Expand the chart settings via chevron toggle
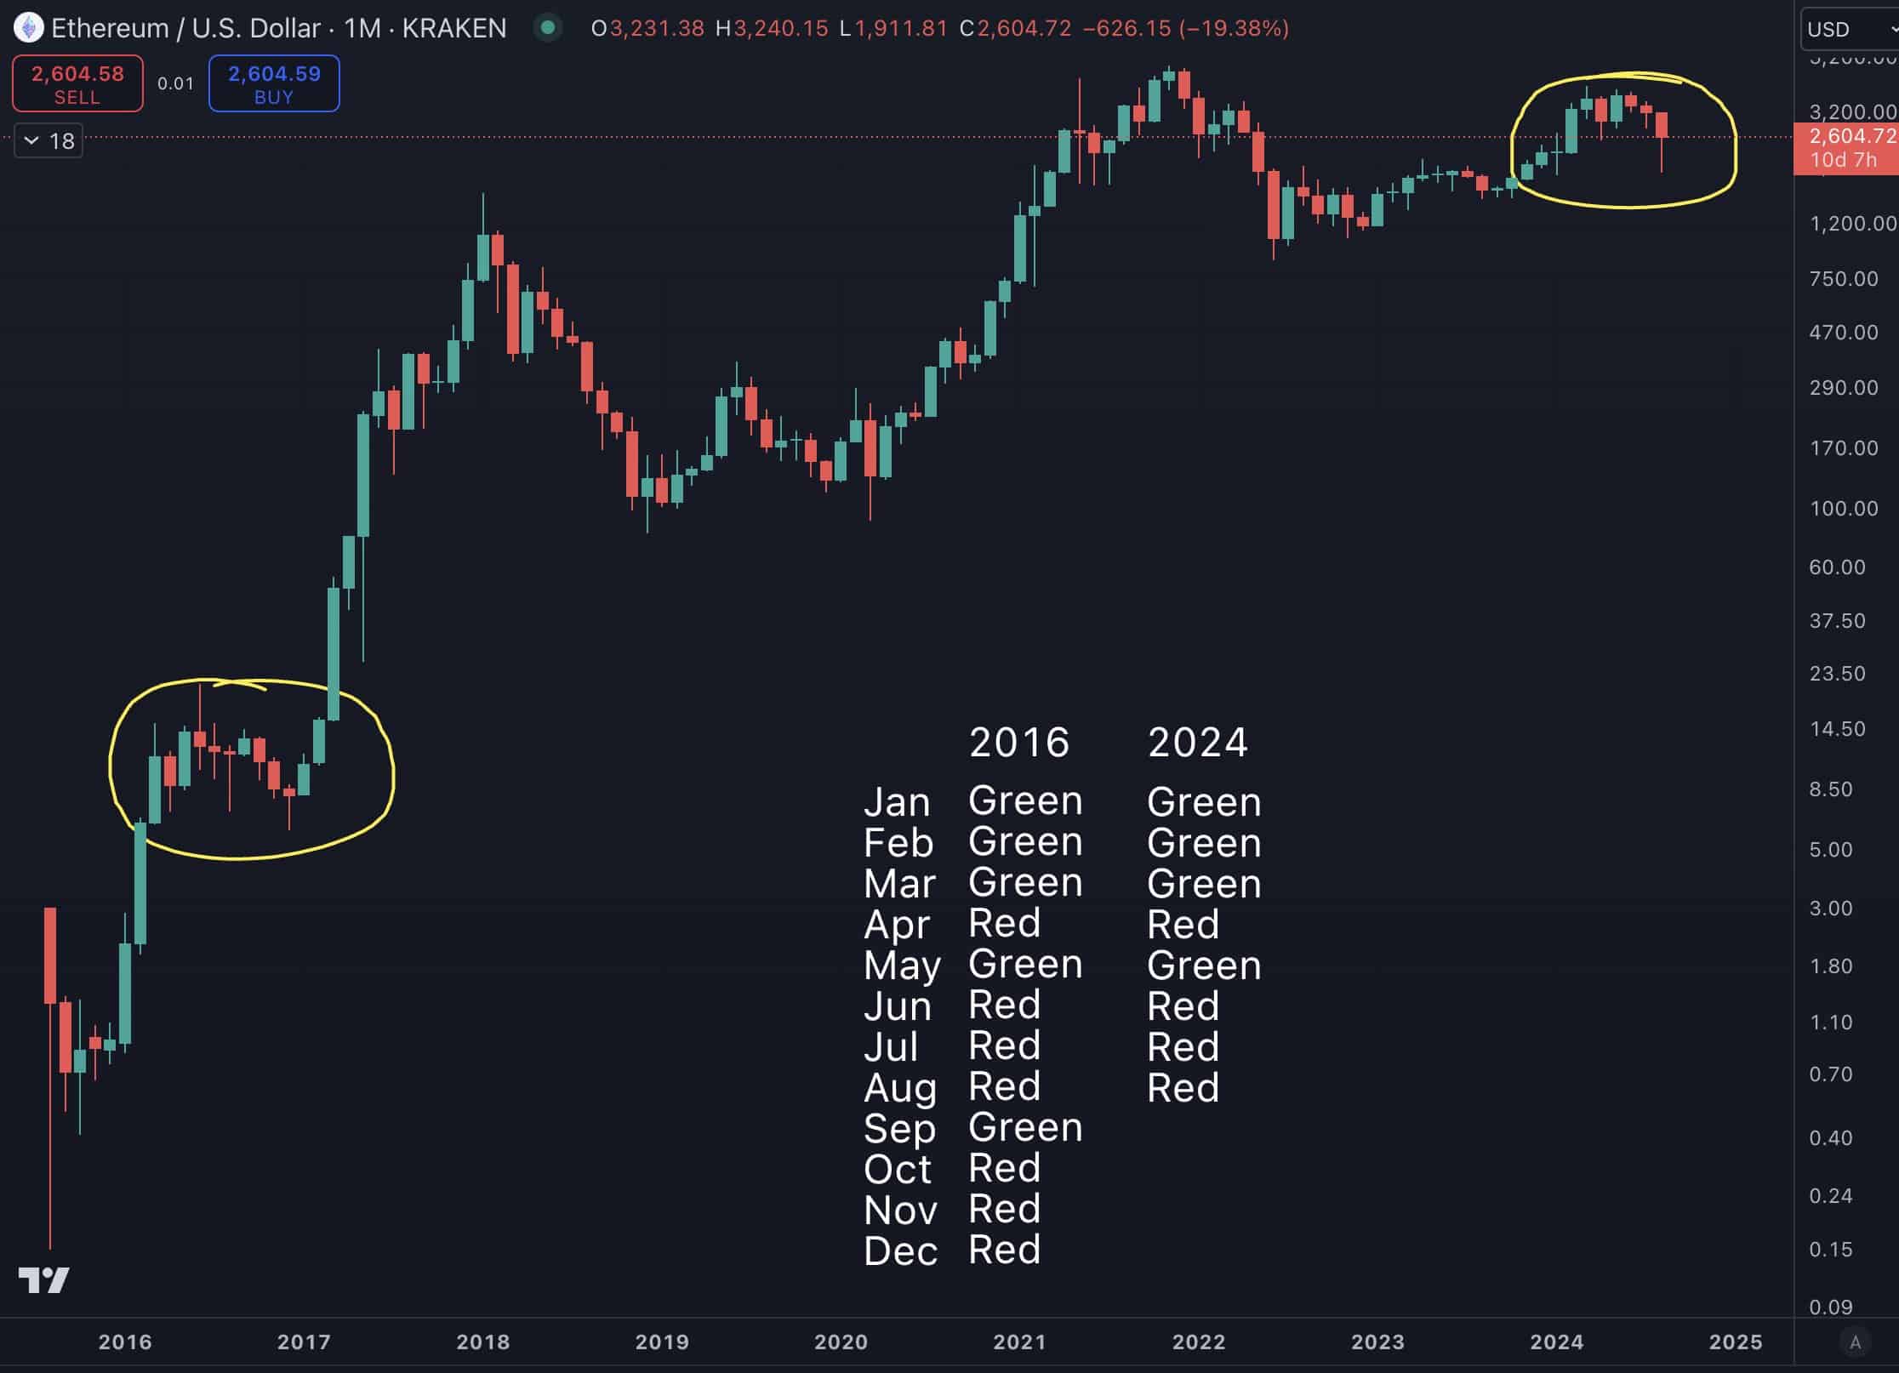1899x1373 pixels. click(x=30, y=140)
